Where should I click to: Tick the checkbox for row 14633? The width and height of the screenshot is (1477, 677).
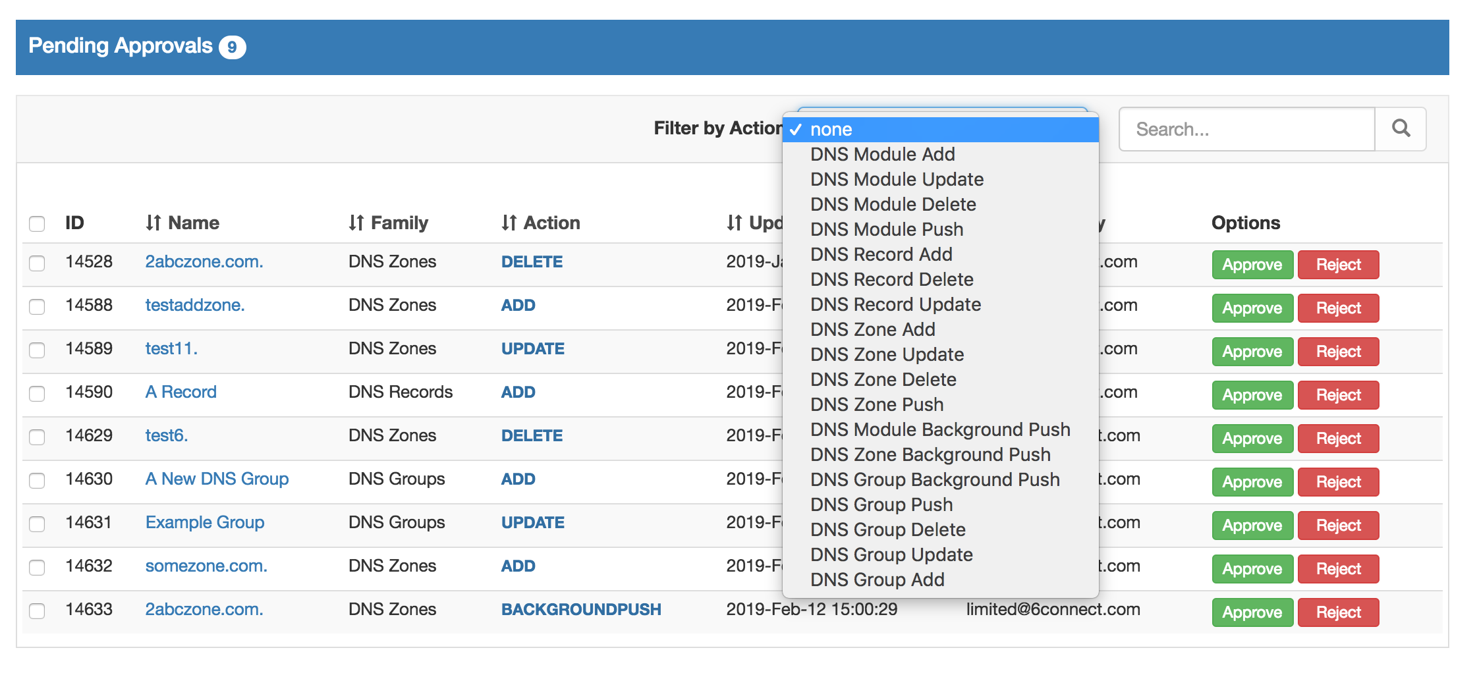click(x=38, y=610)
